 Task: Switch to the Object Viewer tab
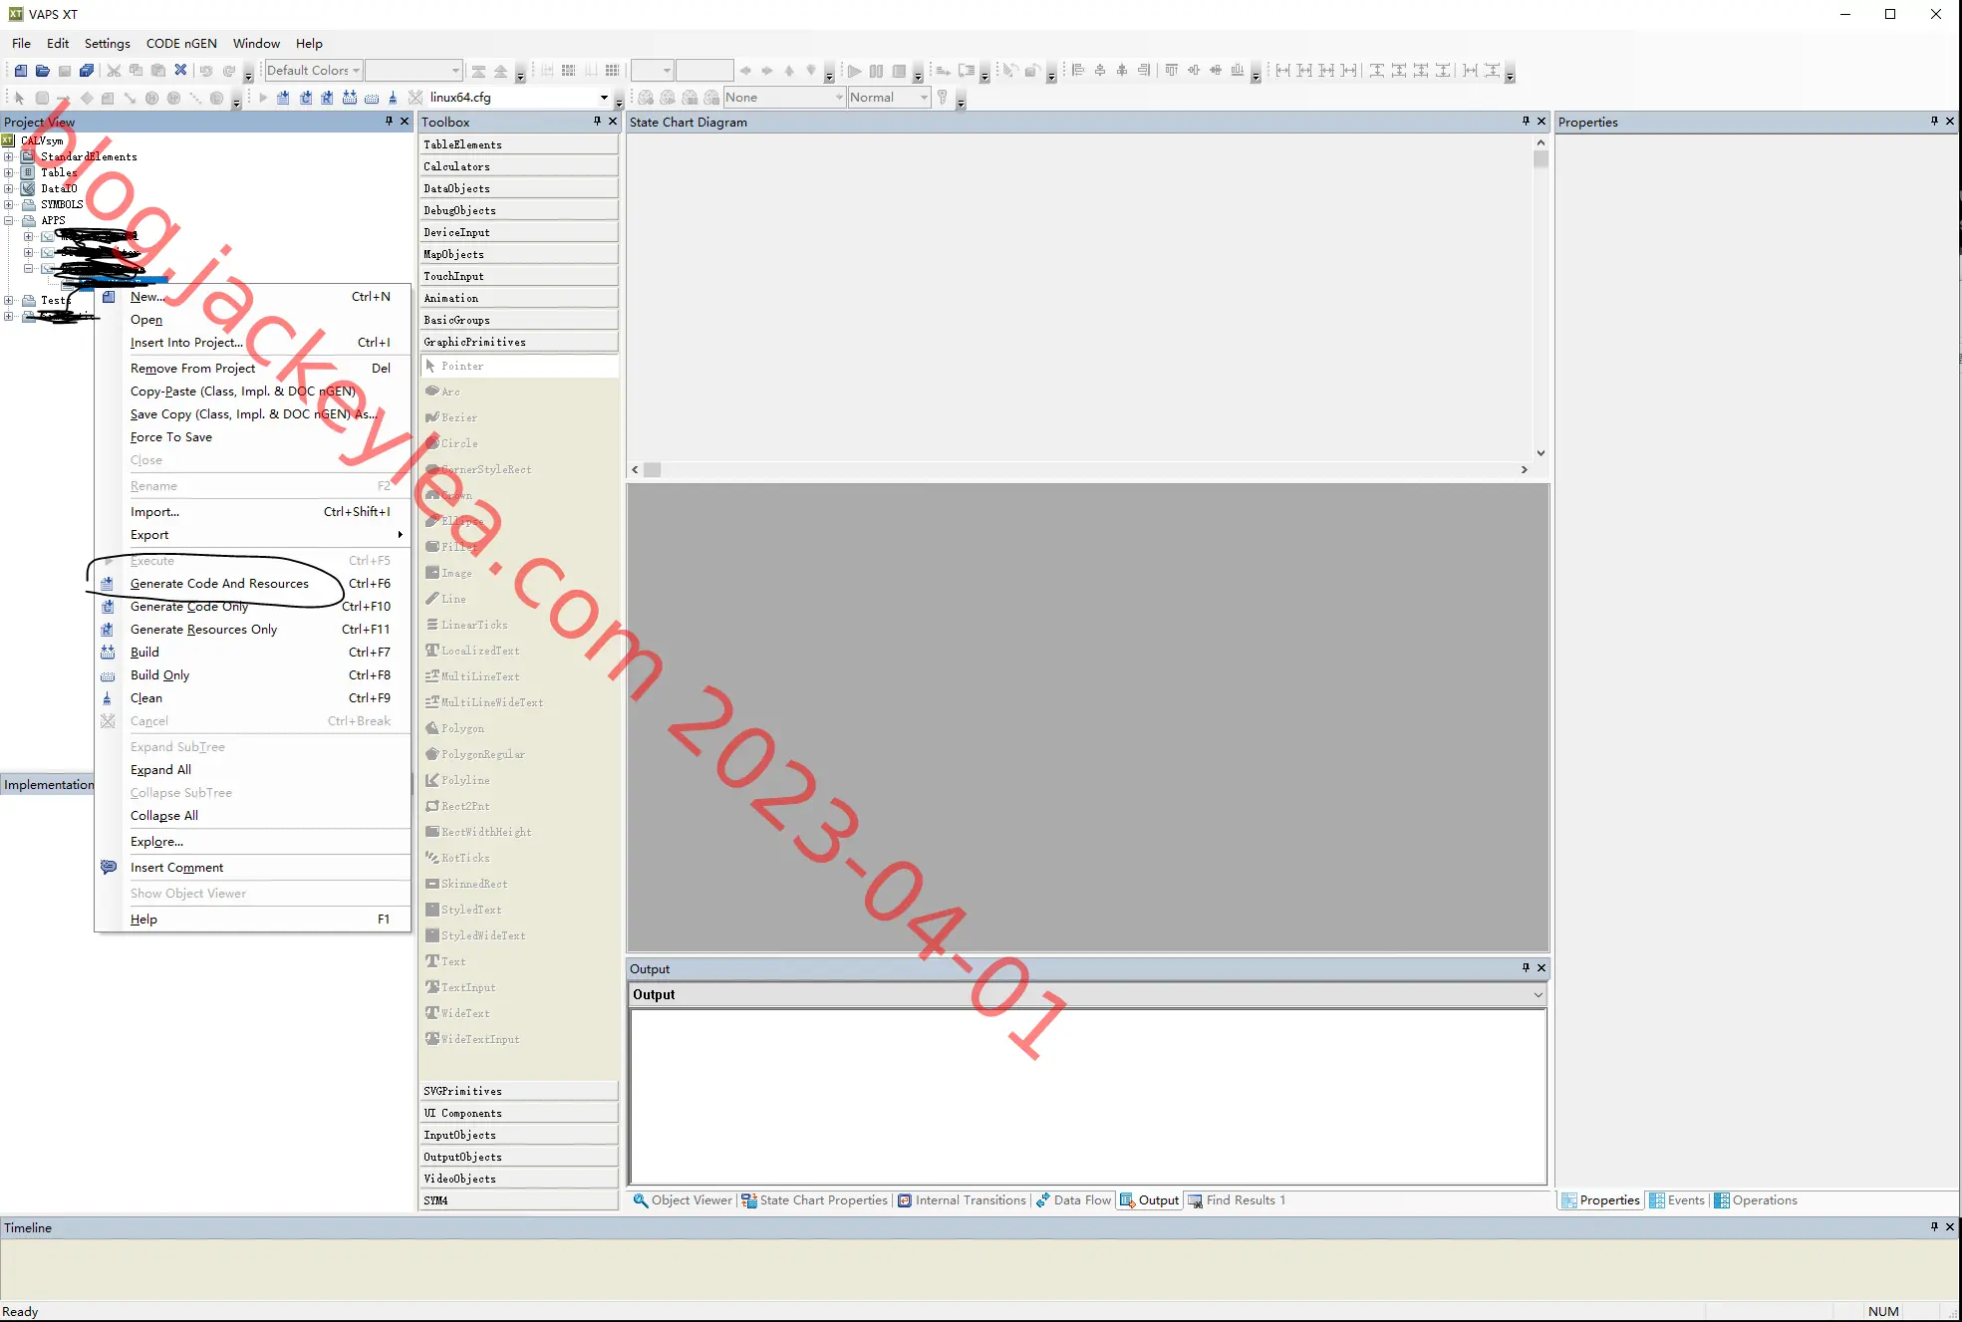tap(683, 1200)
